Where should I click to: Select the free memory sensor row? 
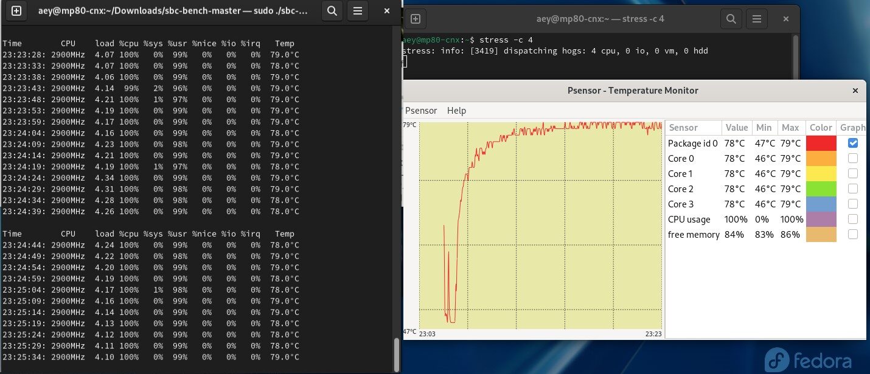[766, 234]
